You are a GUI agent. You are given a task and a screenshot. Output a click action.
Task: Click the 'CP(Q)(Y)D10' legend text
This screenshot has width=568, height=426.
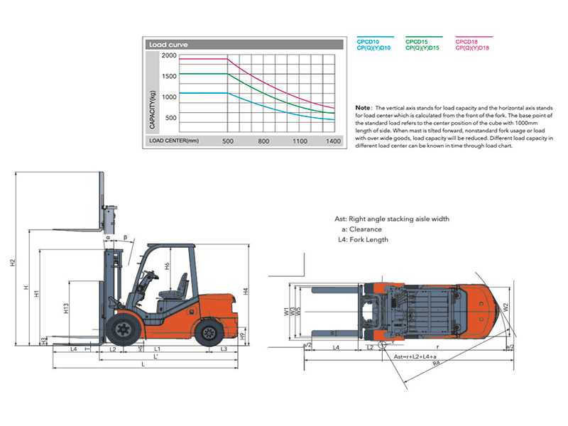click(x=374, y=48)
